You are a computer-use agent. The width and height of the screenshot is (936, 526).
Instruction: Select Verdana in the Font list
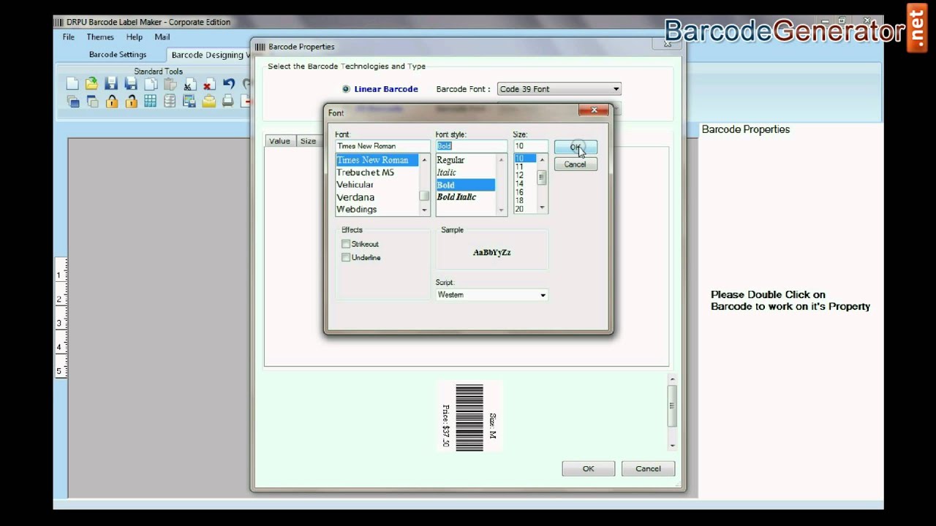(x=377, y=197)
